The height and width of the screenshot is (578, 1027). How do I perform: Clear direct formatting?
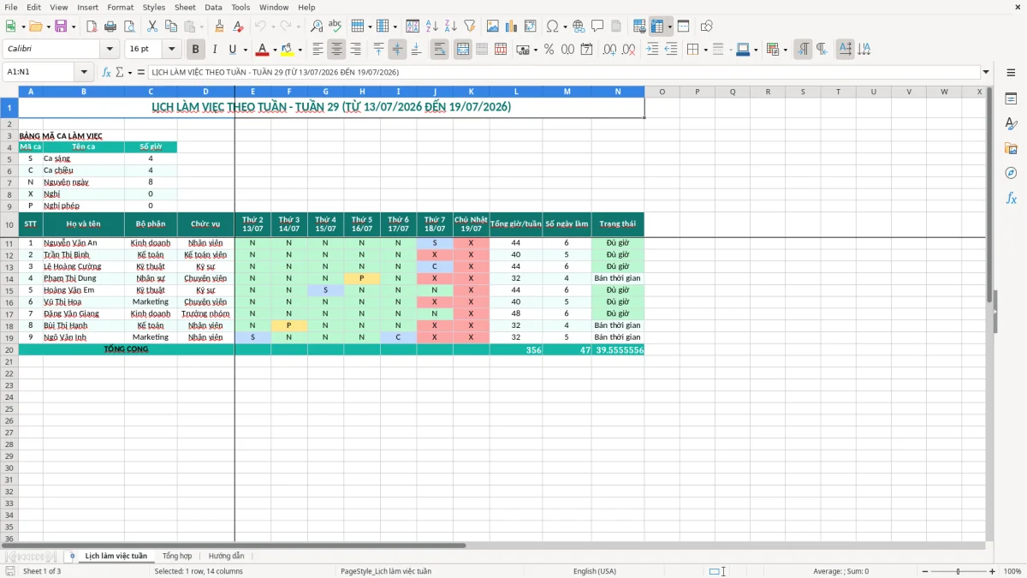(x=239, y=27)
